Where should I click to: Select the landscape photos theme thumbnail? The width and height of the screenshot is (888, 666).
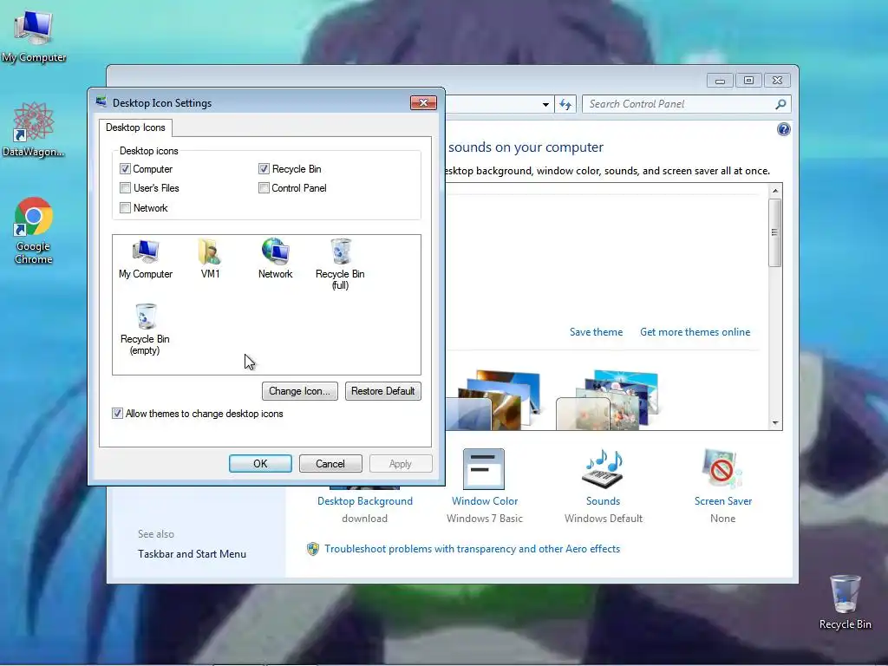click(494, 399)
